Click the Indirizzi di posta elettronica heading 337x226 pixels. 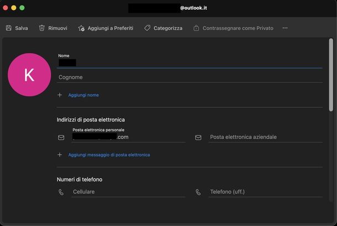[x=91, y=119]
